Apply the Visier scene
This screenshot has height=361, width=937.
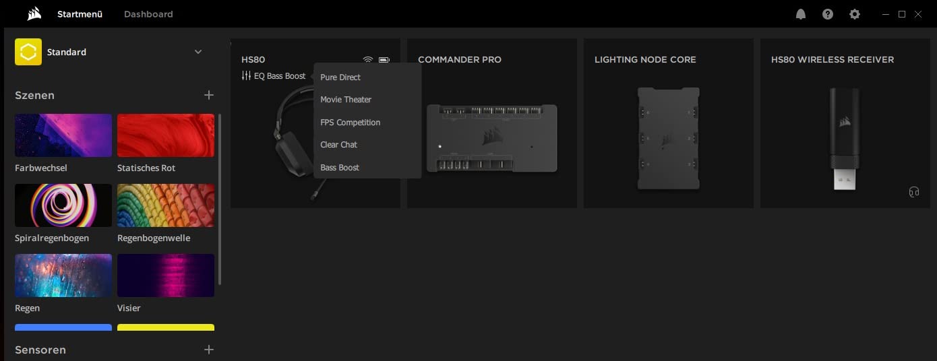pyautogui.click(x=166, y=275)
